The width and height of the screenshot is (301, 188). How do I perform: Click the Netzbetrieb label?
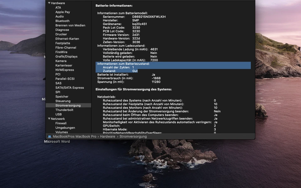tap(106, 97)
